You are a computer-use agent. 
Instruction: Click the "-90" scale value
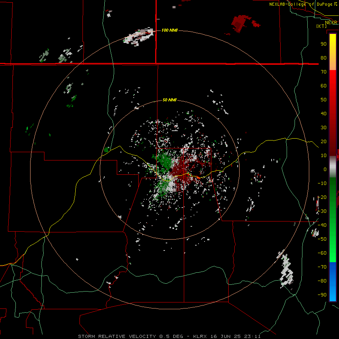point(322,295)
